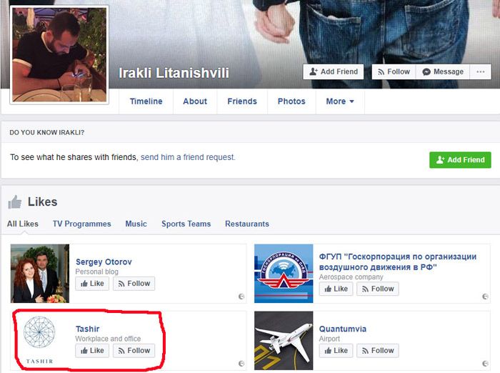Follow the Quantumvia page
Image resolution: width=500 pixels, height=373 pixels.
[378, 351]
